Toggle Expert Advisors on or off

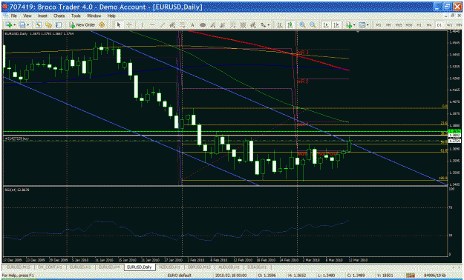[x=102, y=25]
